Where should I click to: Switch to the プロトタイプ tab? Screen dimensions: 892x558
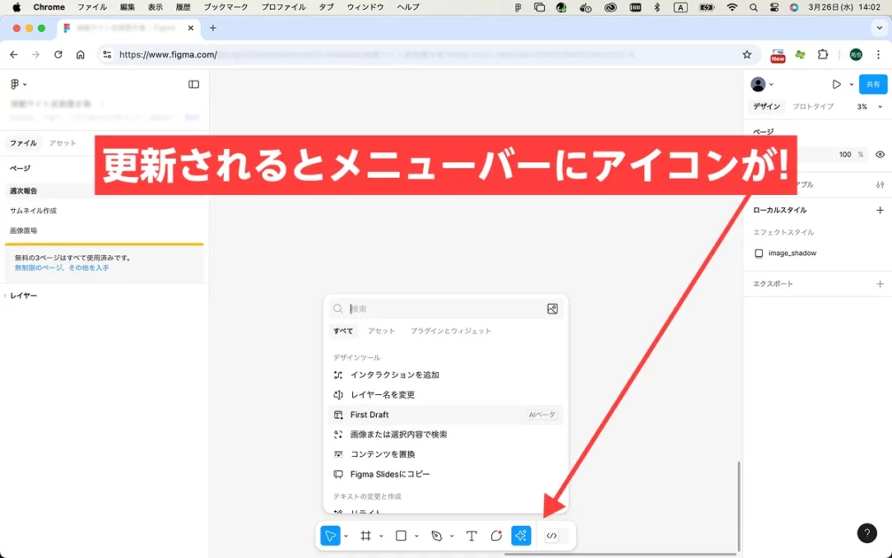[812, 106]
